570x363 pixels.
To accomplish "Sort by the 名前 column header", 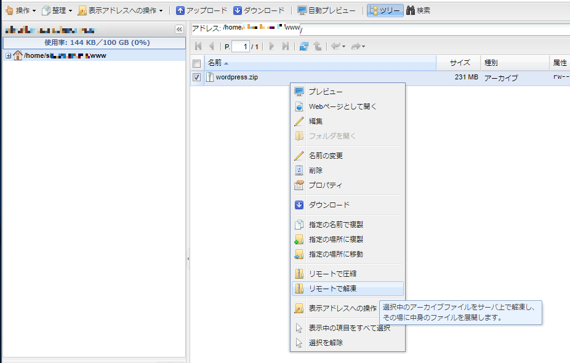I will pyautogui.click(x=320, y=63).
